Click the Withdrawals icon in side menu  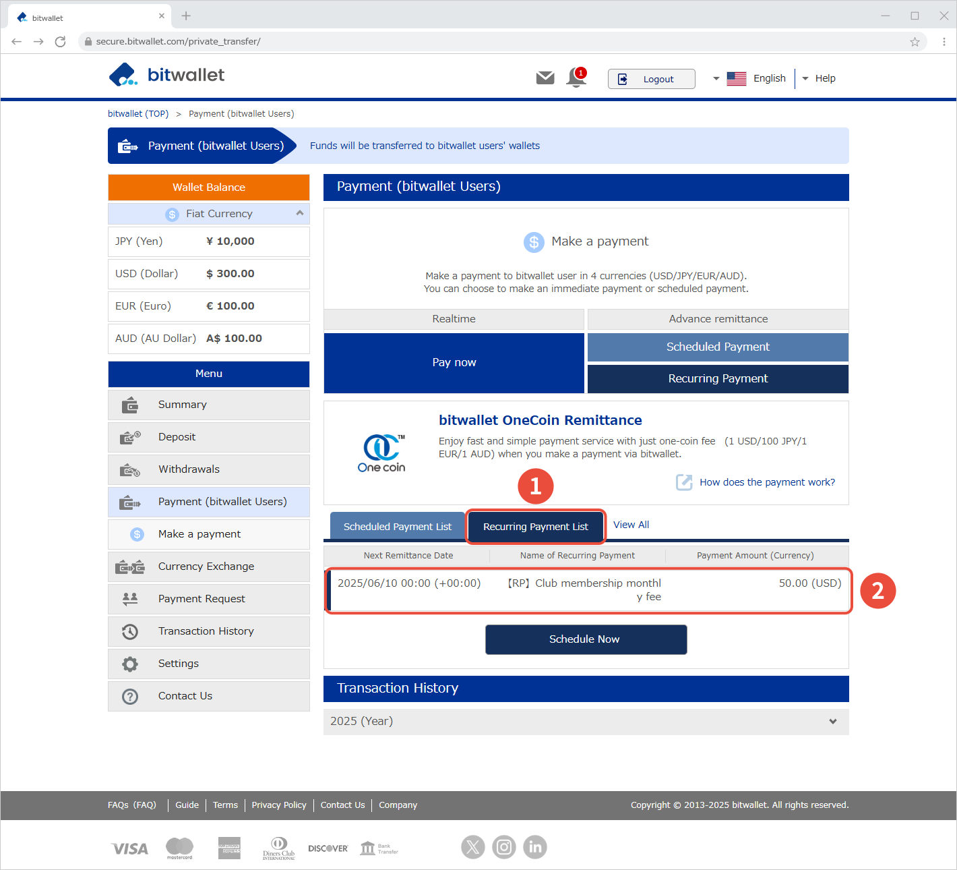130,469
